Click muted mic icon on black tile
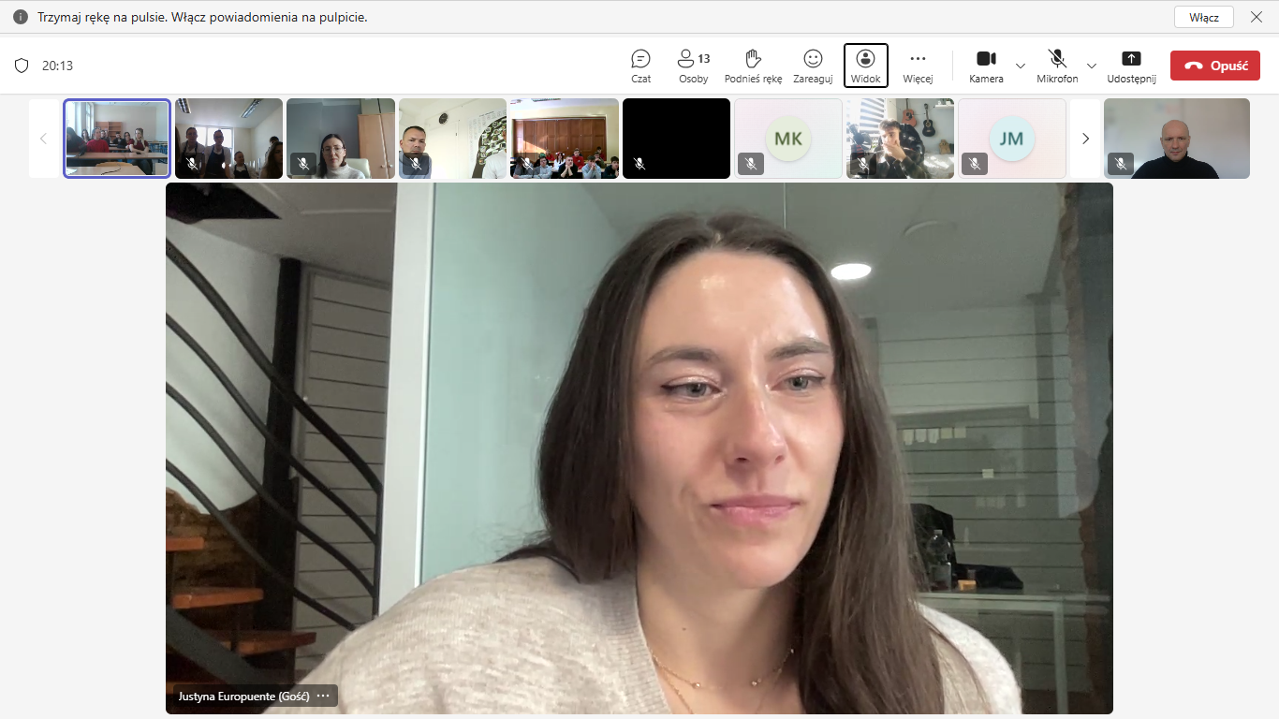The height and width of the screenshot is (719, 1279). 639,164
